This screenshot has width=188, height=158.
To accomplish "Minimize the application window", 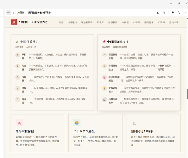I will coord(171,3).
